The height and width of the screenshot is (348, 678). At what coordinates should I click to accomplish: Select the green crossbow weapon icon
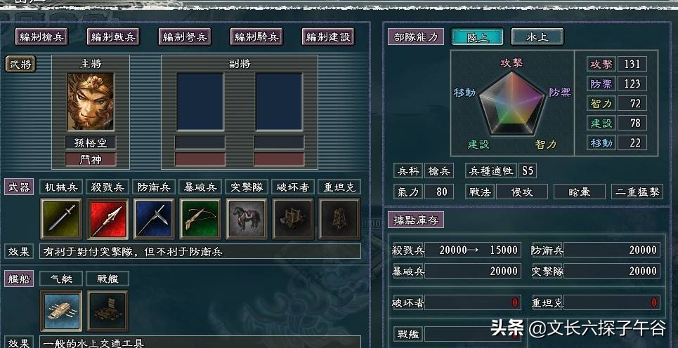(x=200, y=219)
